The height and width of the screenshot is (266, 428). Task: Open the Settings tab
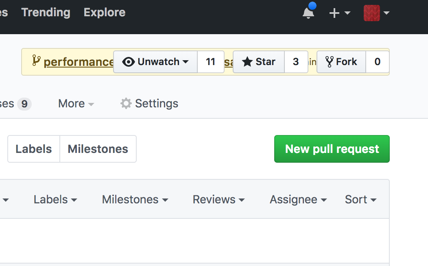[x=149, y=104]
